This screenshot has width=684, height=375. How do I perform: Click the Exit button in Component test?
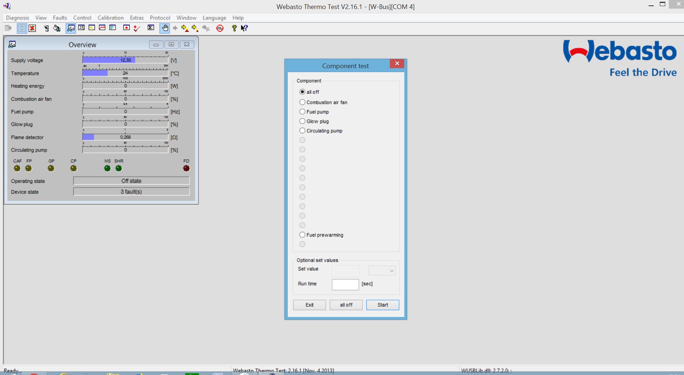(x=309, y=305)
